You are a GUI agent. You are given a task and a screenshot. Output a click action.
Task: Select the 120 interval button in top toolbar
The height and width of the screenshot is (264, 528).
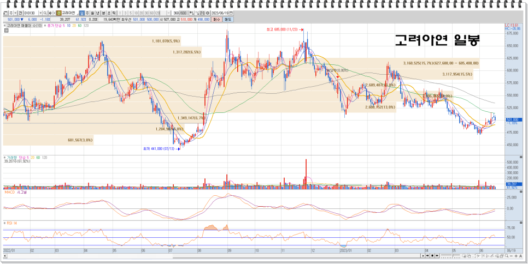point(157,13)
